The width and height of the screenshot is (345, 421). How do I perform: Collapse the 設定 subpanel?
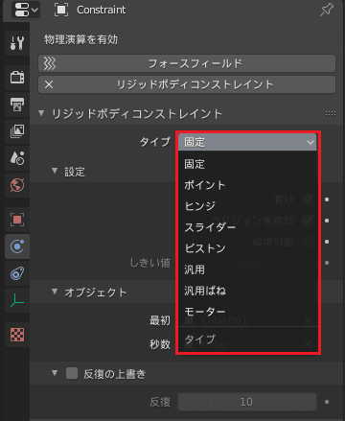pyautogui.click(x=55, y=171)
